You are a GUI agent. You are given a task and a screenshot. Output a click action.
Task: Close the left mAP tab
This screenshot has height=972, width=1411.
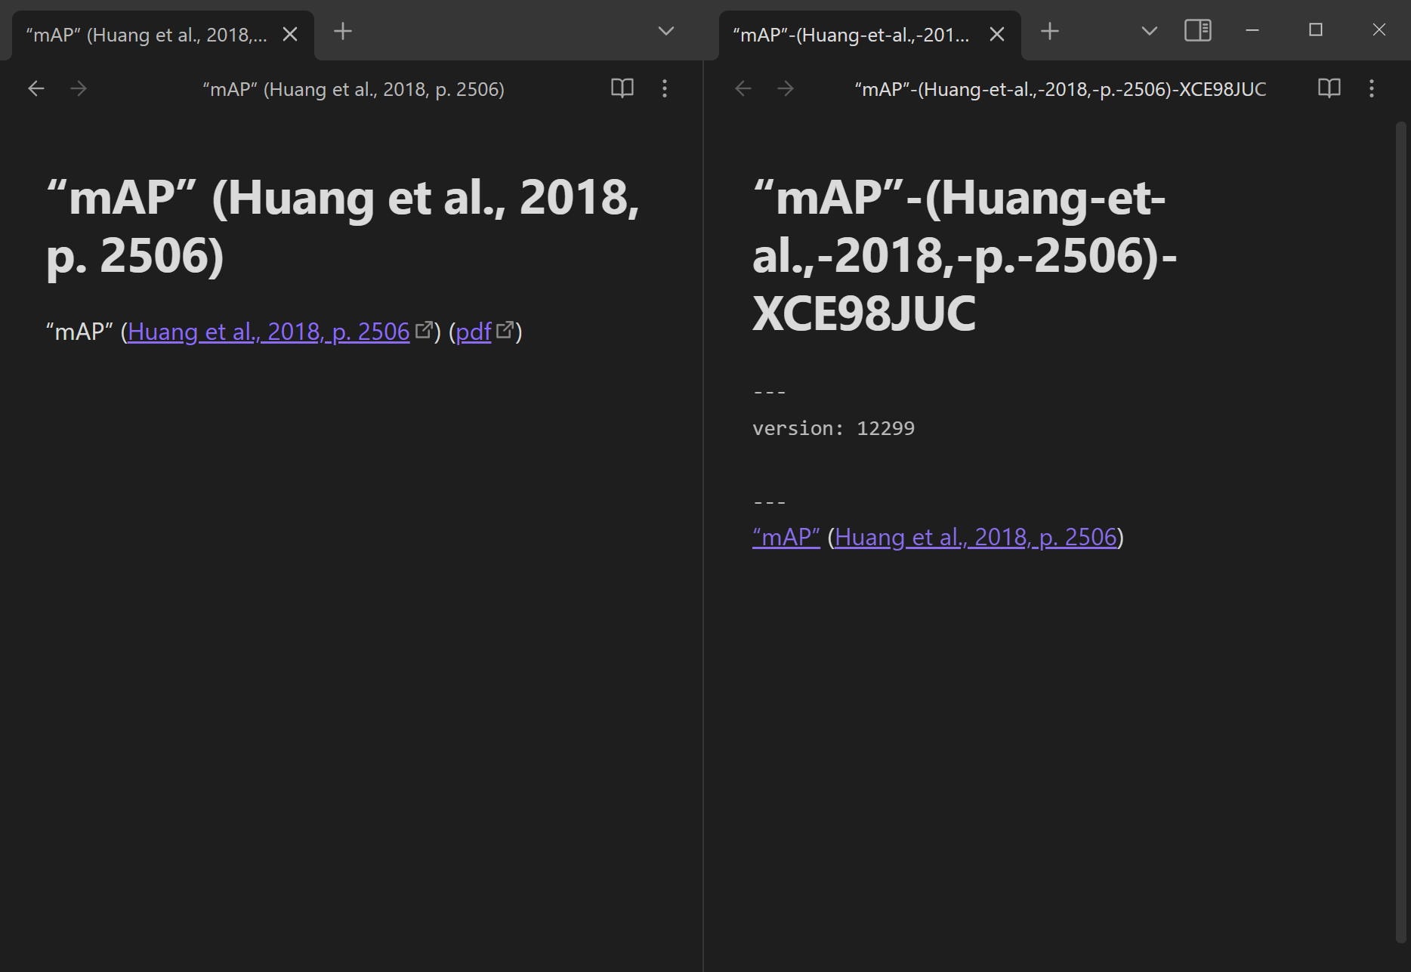(290, 34)
